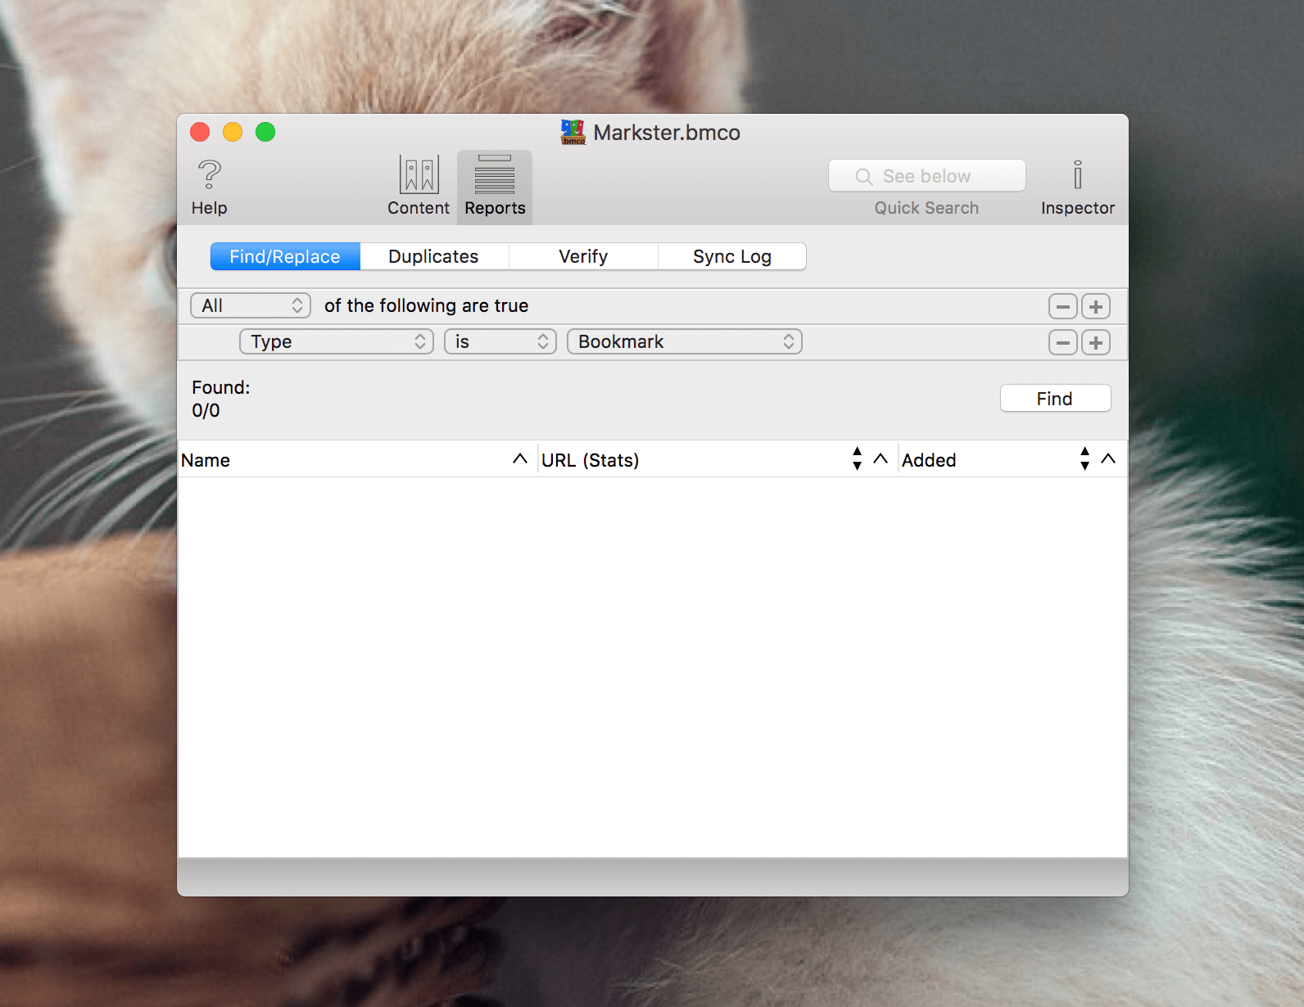The width and height of the screenshot is (1304, 1007).
Task: Open the Type attribute dropdown
Action: pos(336,341)
